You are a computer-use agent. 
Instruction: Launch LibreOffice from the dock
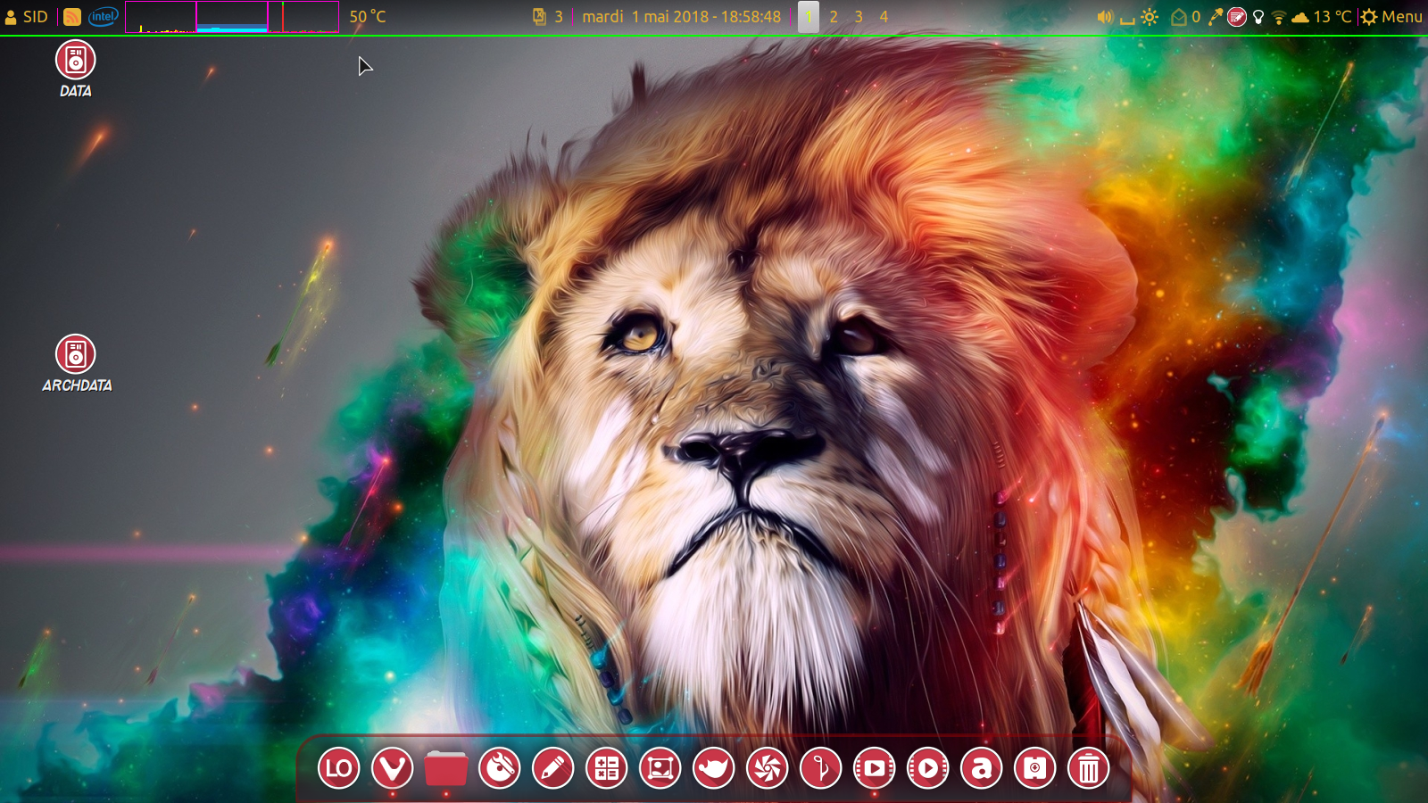pos(339,768)
